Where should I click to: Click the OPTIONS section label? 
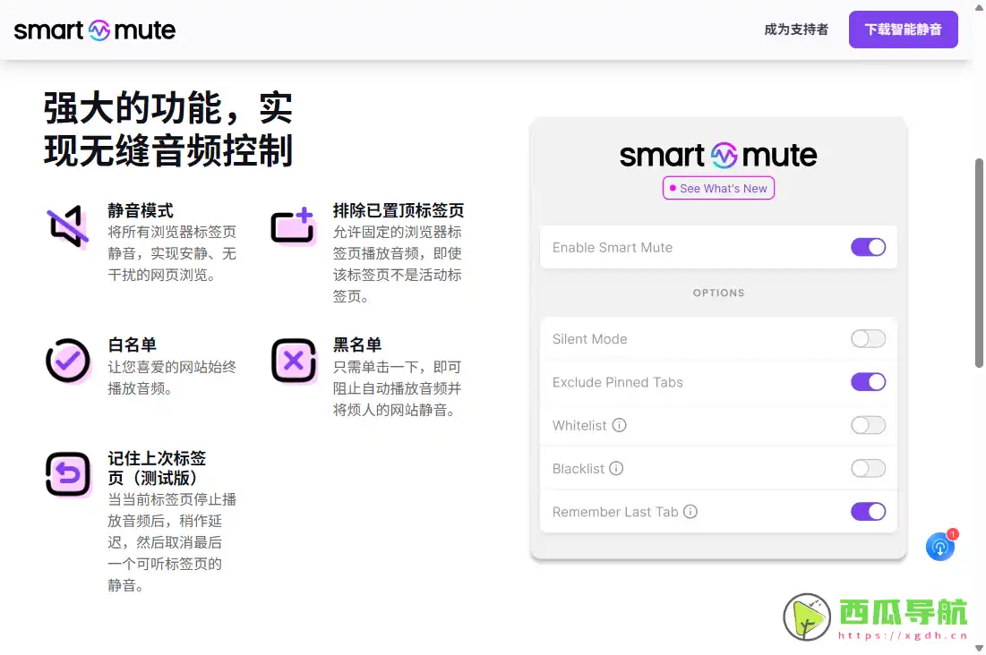[x=718, y=293]
